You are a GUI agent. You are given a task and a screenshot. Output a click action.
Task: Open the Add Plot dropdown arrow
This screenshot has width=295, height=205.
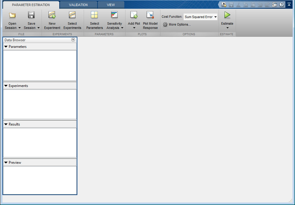point(134,28)
